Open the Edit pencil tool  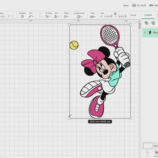click(30, 16)
